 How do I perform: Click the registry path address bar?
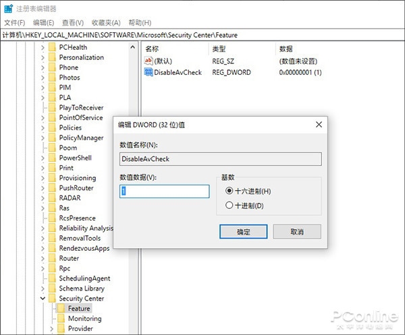coord(202,35)
